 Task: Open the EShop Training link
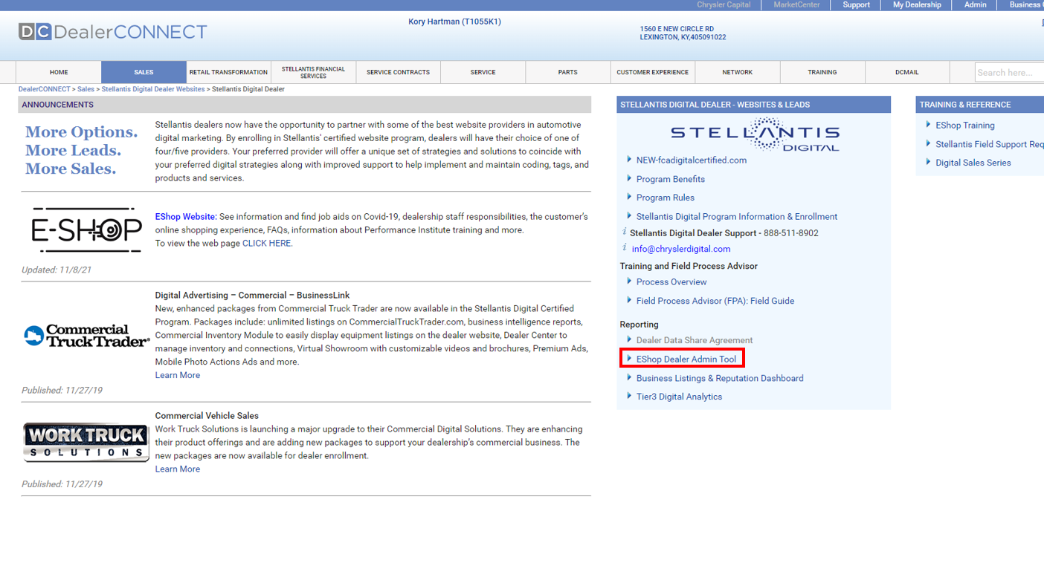point(964,126)
